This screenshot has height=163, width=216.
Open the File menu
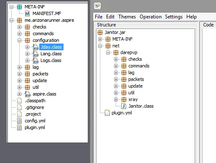click(99, 17)
